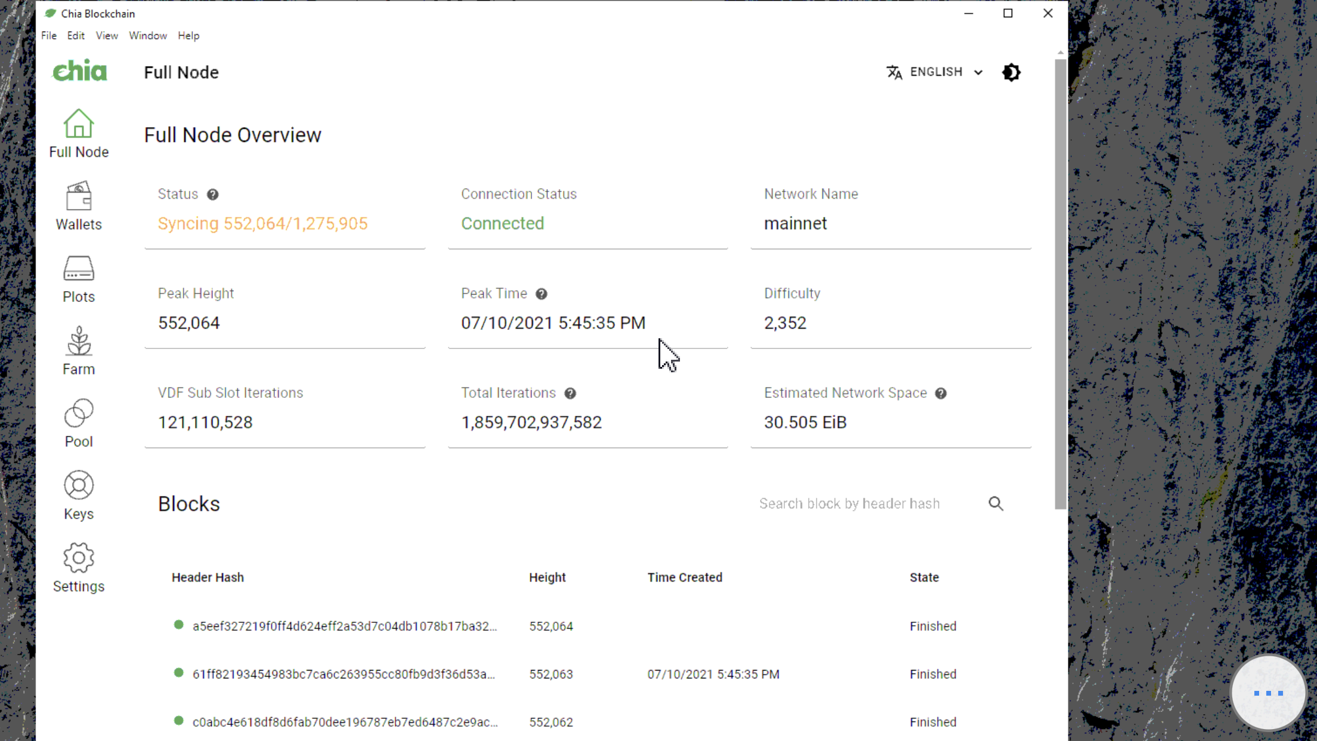Click the Chia leaf icon in title bar
This screenshot has width=1317, height=741.
50,13
